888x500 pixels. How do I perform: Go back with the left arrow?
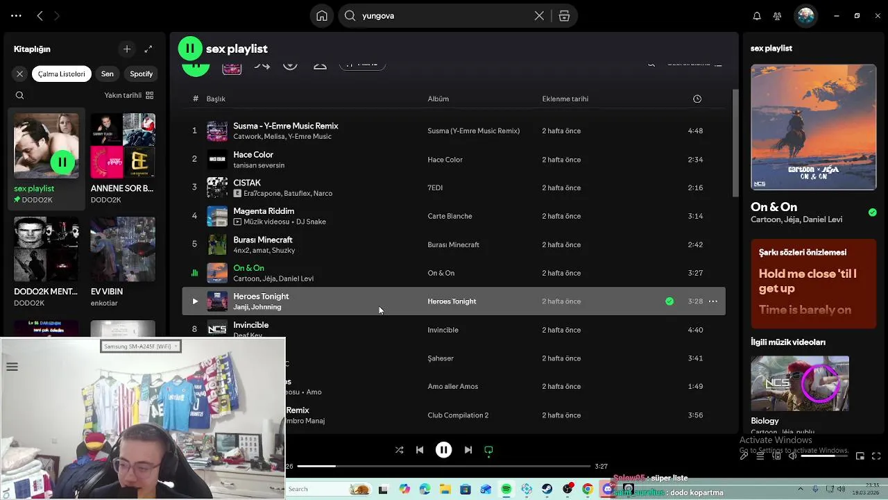click(x=40, y=15)
